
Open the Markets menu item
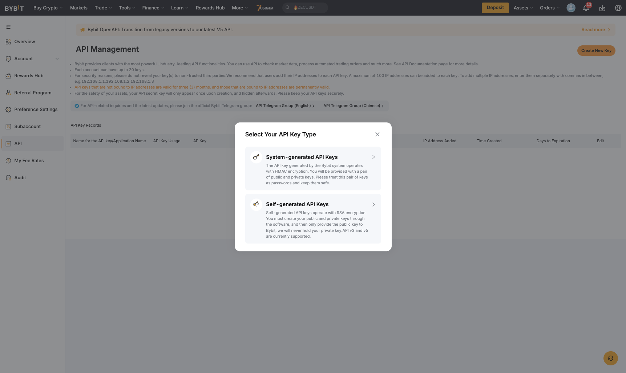[x=78, y=8]
